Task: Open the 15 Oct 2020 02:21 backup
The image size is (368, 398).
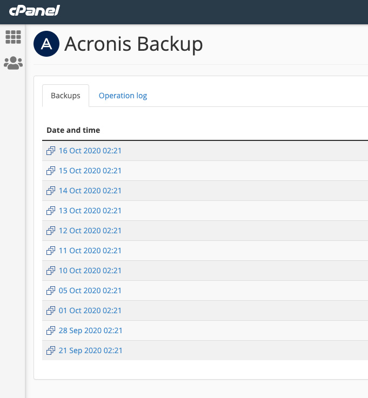Action: tap(90, 171)
